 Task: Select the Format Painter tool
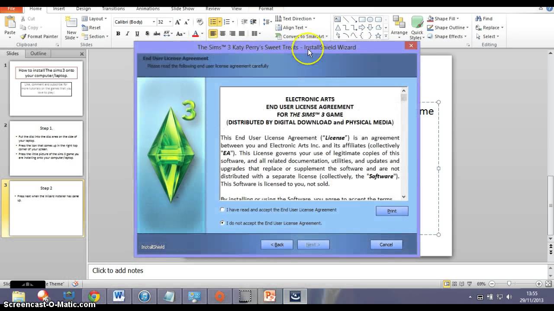tap(39, 36)
